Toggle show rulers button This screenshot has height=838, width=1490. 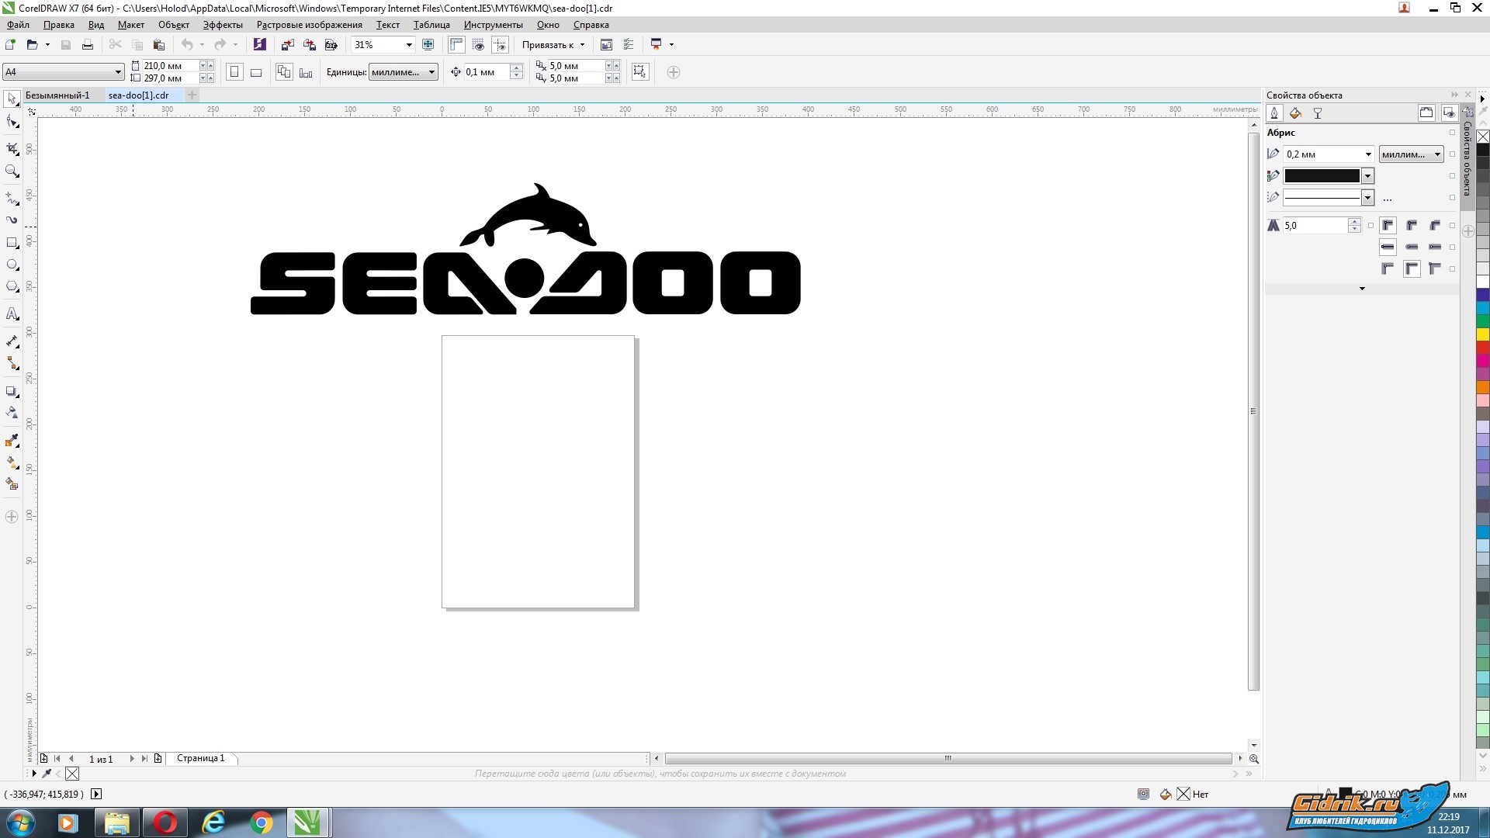(456, 45)
